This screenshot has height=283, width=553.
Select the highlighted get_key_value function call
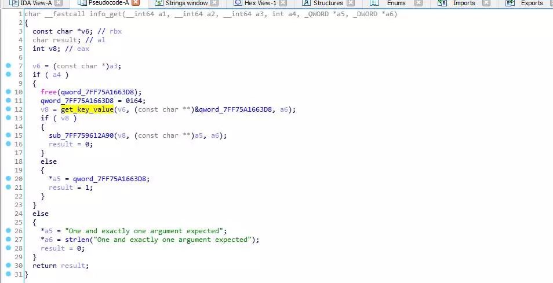tap(87, 109)
